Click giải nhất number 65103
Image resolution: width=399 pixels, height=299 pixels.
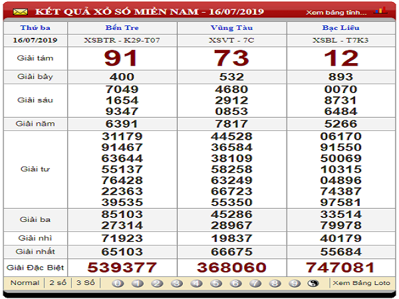point(122,252)
